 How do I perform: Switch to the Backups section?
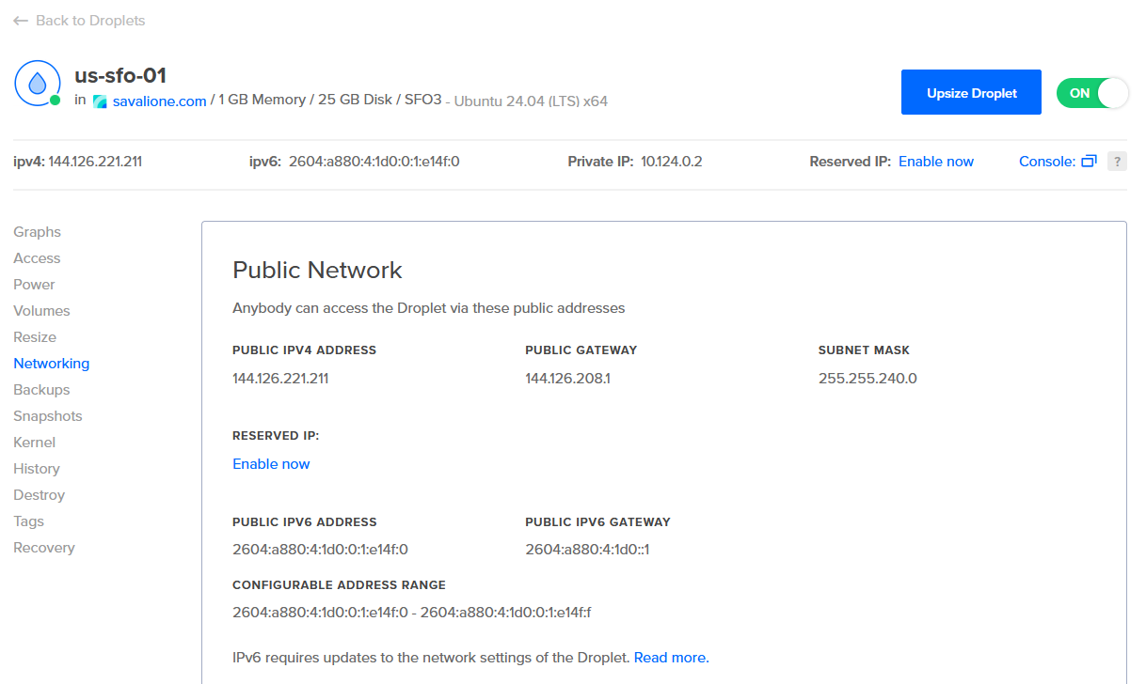pos(41,389)
